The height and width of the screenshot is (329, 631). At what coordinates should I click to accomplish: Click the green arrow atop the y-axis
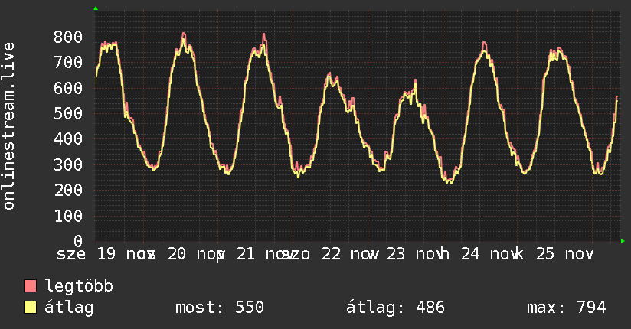coord(96,8)
